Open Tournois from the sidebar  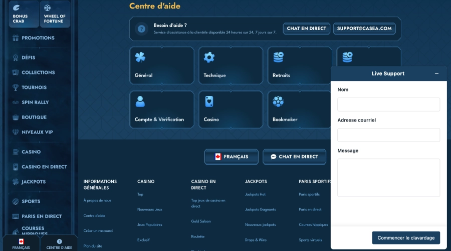[34, 87]
